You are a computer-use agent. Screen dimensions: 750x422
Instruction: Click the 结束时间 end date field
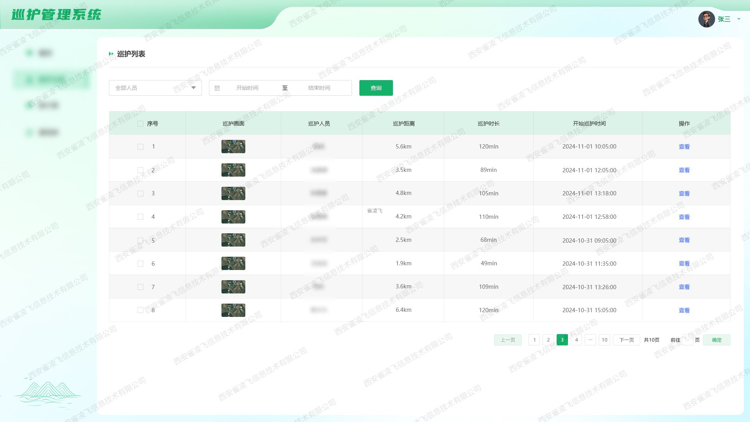pos(319,88)
